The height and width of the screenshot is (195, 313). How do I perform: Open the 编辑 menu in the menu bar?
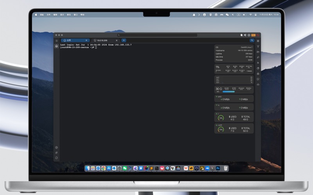(x=55, y=15)
